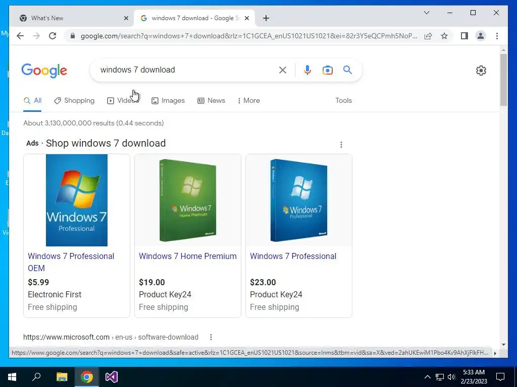This screenshot has width=517, height=387.
Task: Click the $19.00 price text
Action: (x=151, y=282)
